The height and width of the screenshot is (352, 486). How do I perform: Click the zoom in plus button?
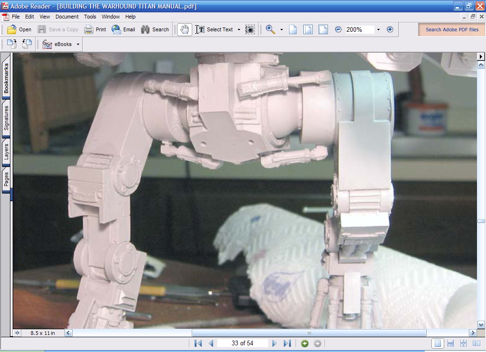point(390,29)
